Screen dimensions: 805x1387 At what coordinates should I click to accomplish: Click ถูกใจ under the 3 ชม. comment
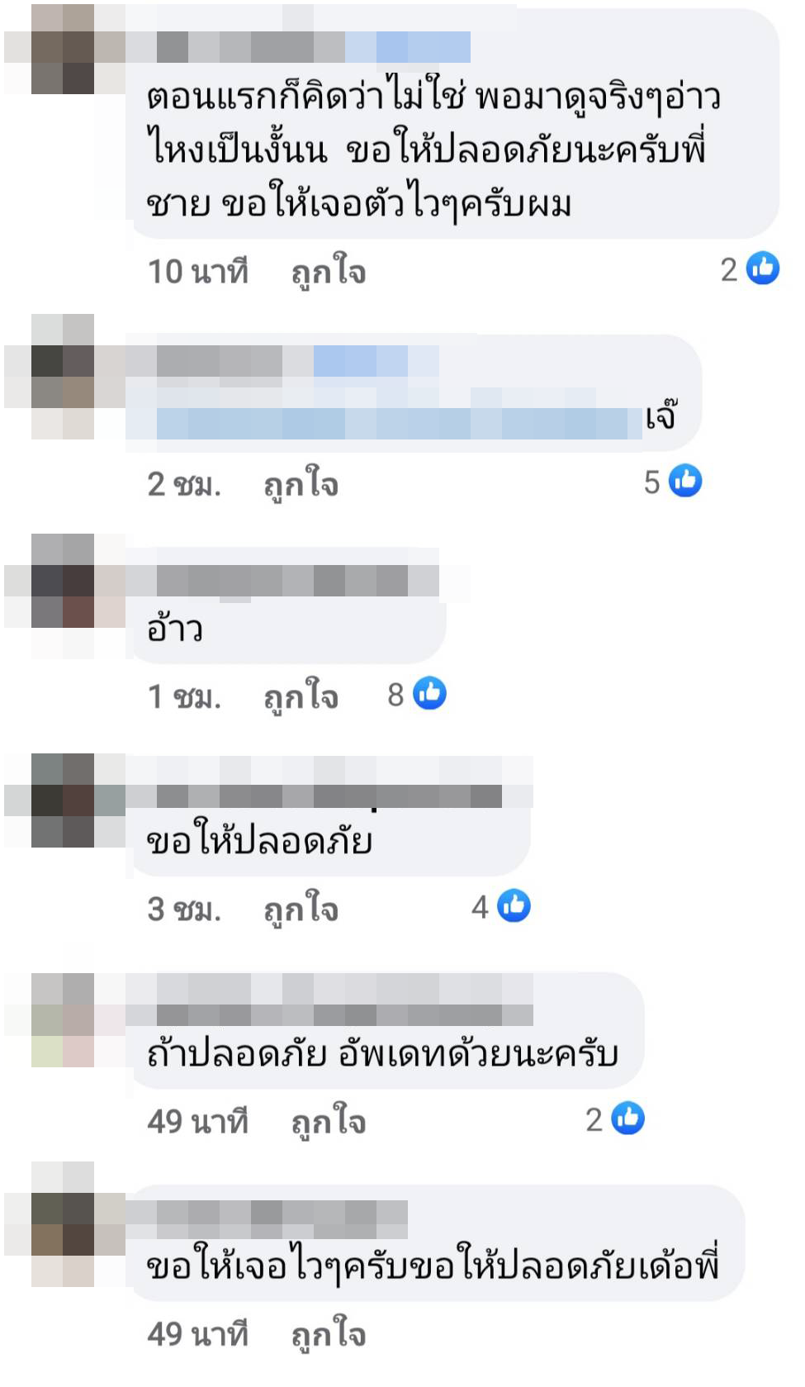coord(301,910)
